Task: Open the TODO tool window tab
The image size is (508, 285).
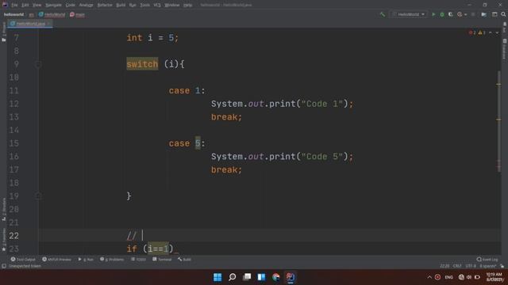Action: coord(139,259)
